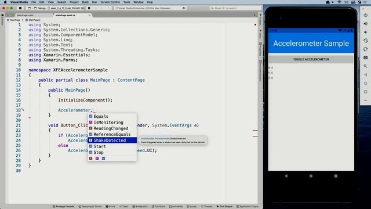Screen dimensions: 371x209
Task: Open the Run menu
Action: [x=94, y=2]
